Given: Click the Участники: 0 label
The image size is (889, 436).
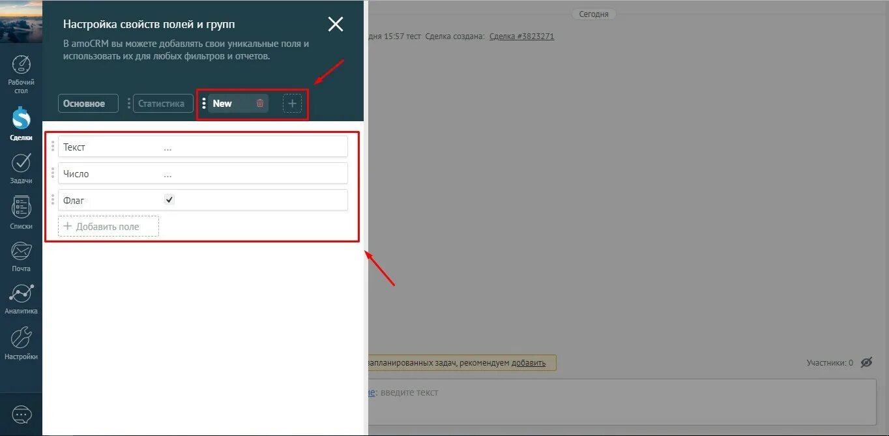Looking at the screenshot, I should (830, 363).
